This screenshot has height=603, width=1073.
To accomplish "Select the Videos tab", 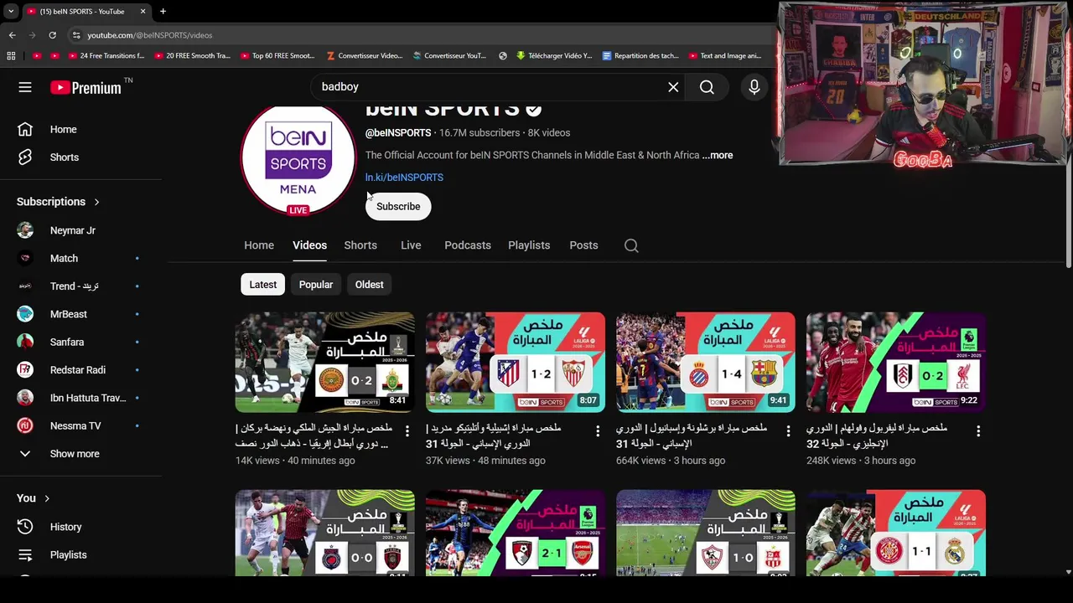I will coord(309,245).
